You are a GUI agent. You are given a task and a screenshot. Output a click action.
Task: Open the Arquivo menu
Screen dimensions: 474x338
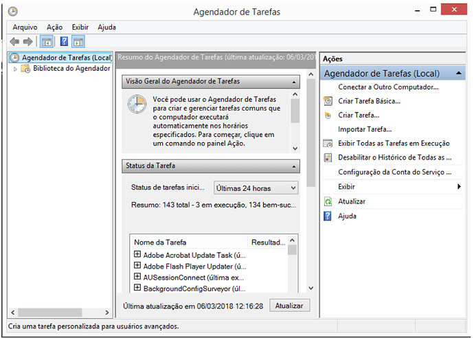pyautogui.click(x=25, y=27)
